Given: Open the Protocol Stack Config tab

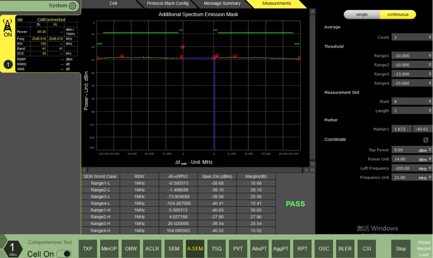Looking at the screenshot, I should point(168,4).
